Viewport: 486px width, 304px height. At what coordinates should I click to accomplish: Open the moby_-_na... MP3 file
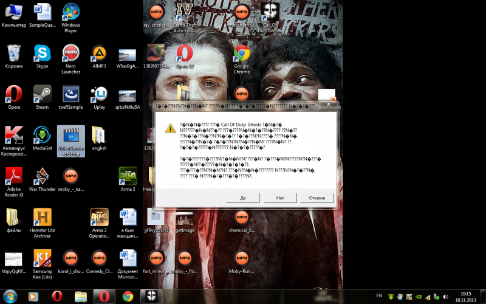[70, 179]
